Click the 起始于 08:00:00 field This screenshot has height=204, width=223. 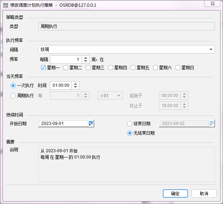(170, 96)
